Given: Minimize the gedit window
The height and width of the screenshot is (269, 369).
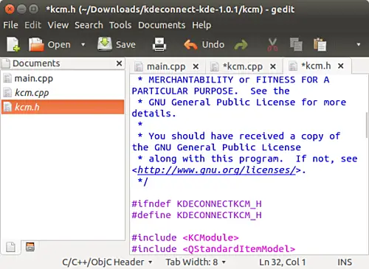Looking at the screenshot, I should [21, 10].
